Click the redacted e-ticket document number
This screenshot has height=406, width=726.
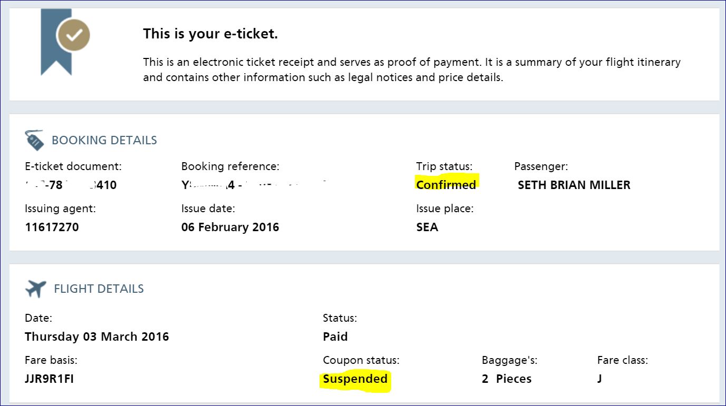(71, 185)
